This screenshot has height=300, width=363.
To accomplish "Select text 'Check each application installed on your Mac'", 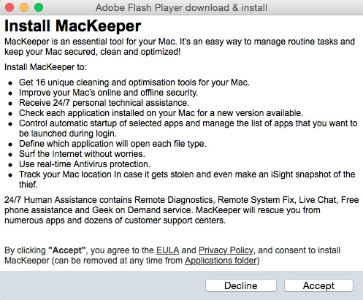I will [x=107, y=113].
